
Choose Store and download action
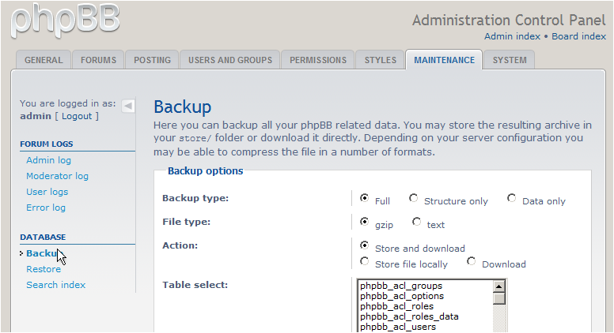coord(364,245)
